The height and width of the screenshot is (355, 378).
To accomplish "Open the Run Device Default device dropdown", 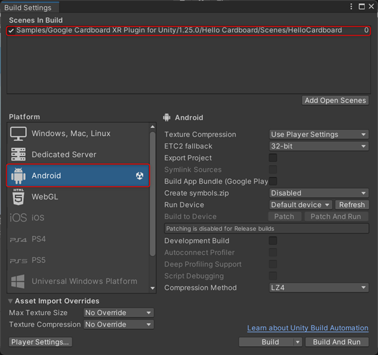I will click(x=300, y=204).
